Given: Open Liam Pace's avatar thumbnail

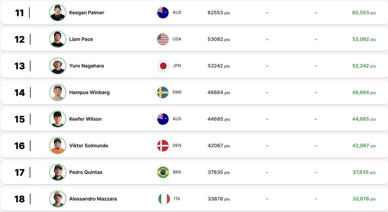Looking at the screenshot, I should pyautogui.click(x=58, y=39).
